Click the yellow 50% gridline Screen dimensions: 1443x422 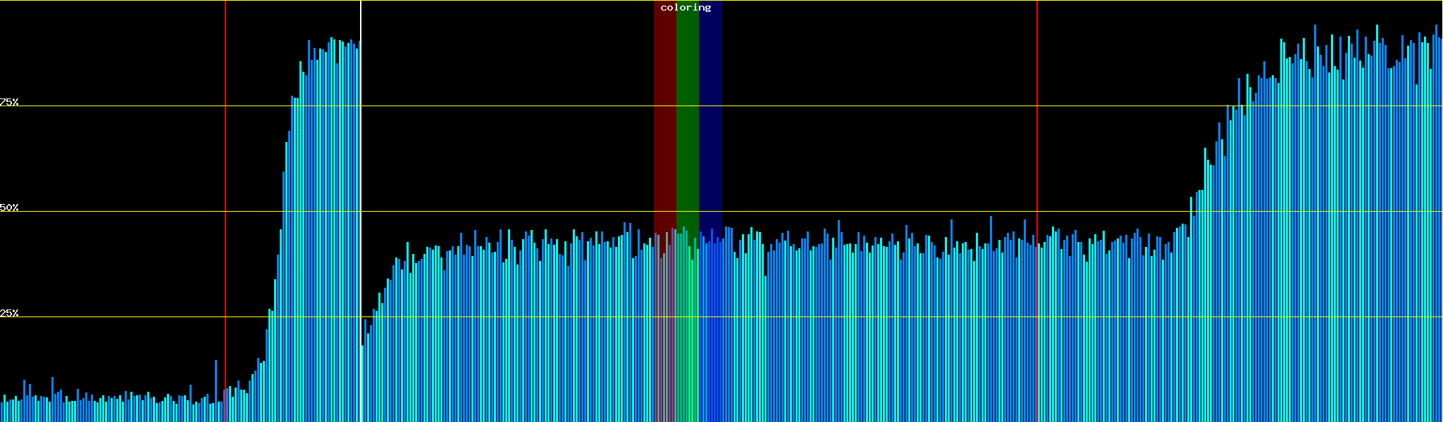point(846,212)
